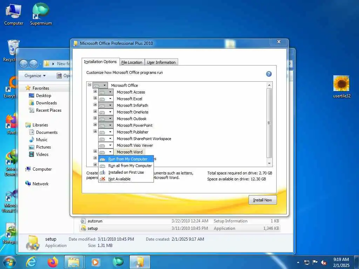This screenshot has width=359, height=269.
Task: Open Microsoft Outlook install option dropdown
Action: click(106, 119)
